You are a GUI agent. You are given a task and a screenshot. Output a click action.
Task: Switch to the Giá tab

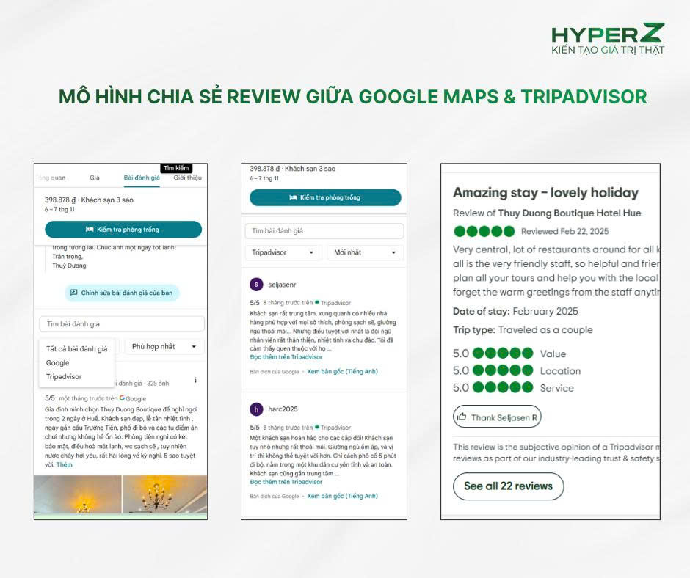pos(95,178)
